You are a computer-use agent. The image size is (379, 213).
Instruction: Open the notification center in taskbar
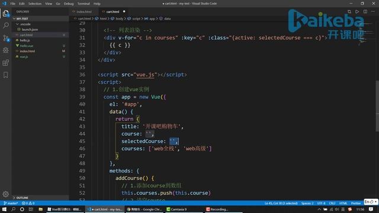pos(371,209)
